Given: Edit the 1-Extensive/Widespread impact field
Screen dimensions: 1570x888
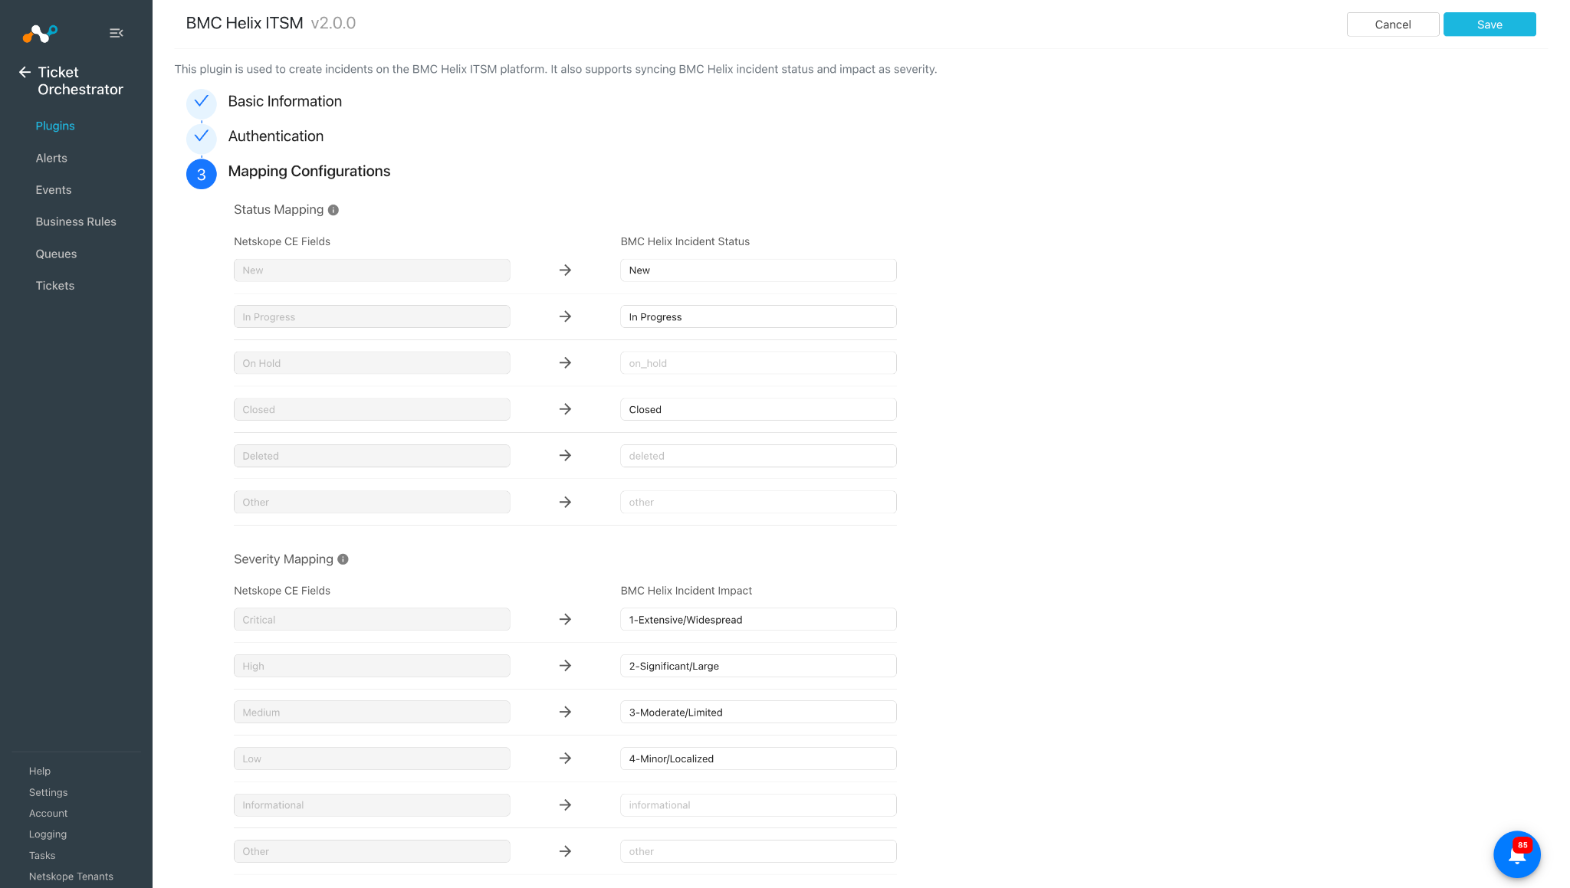Looking at the screenshot, I should (x=758, y=619).
